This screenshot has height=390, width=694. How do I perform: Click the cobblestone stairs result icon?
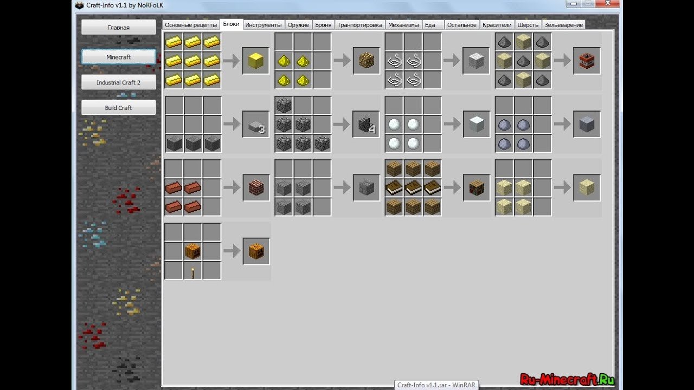(366, 124)
